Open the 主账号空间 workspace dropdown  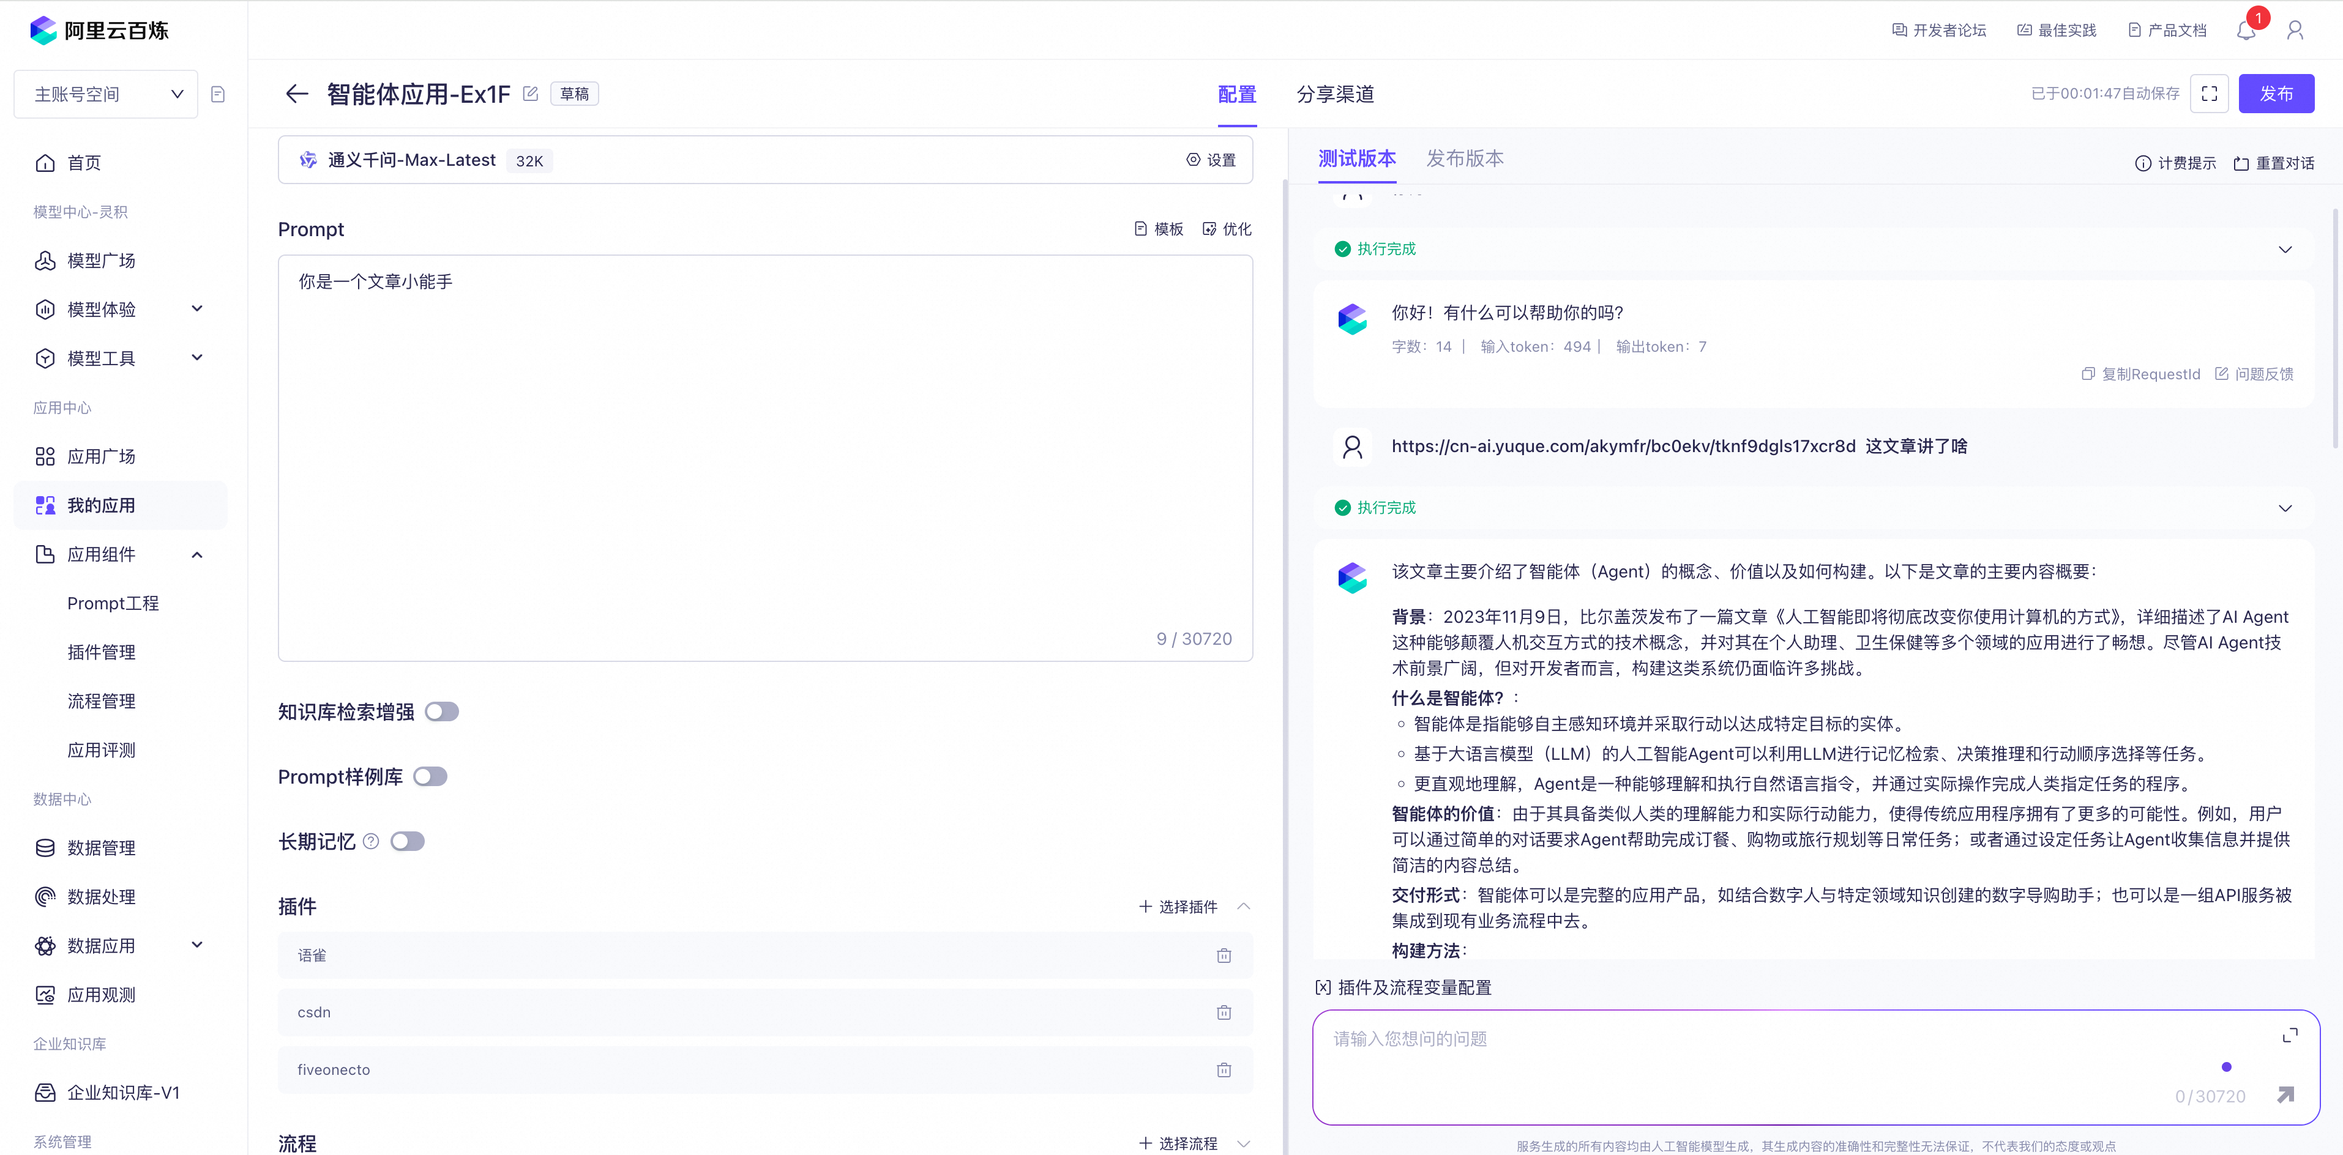click(106, 94)
